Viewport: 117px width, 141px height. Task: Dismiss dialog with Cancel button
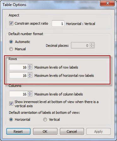(72, 132)
